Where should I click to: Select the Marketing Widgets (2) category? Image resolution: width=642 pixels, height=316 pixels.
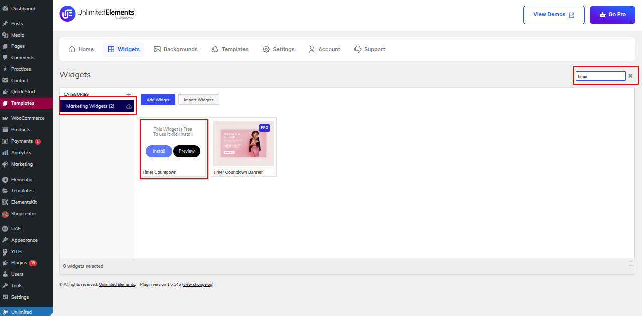(x=97, y=106)
